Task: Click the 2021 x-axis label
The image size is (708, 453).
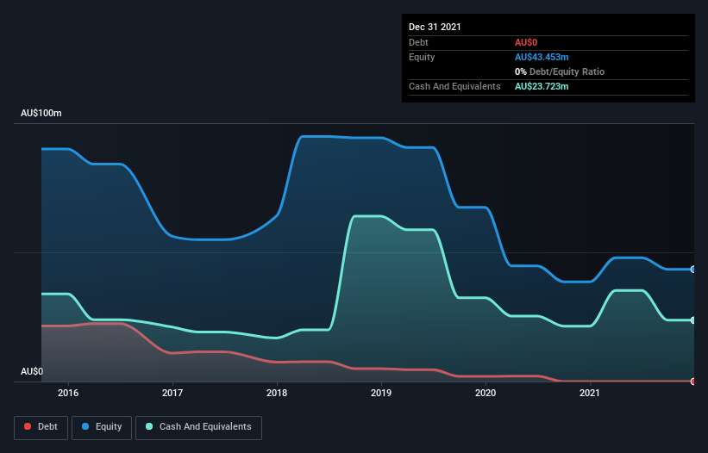Action: coord(590,393)
